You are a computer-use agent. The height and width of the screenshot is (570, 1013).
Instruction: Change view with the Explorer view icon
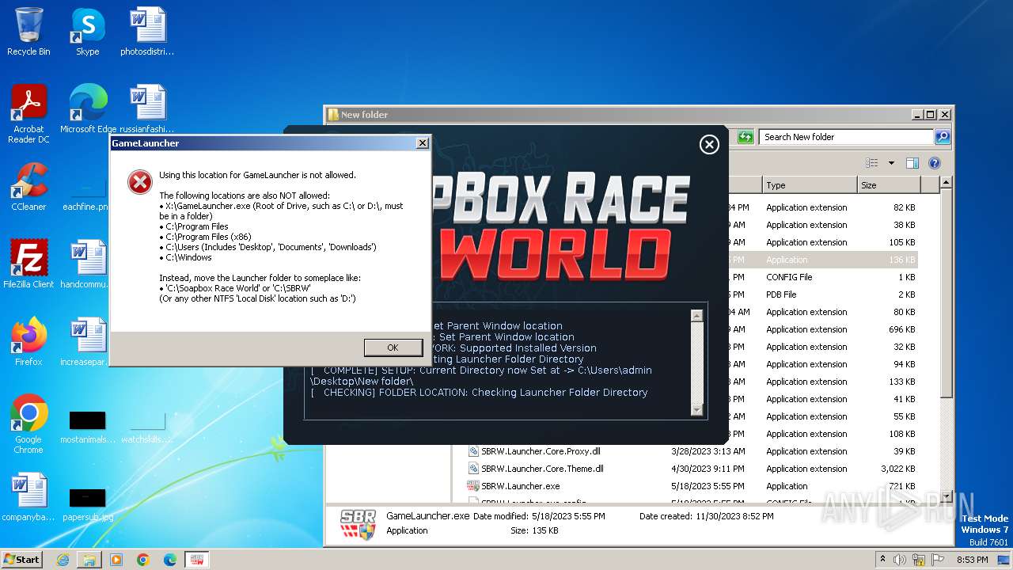872,163
